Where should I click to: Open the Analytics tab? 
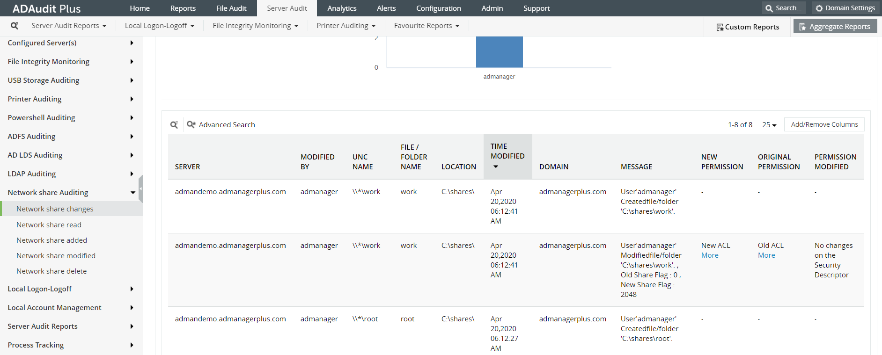pyautogui.click(x=342, y=8)
